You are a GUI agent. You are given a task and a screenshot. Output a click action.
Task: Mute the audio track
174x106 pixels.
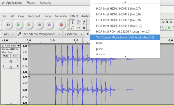[x=6, y=56]
